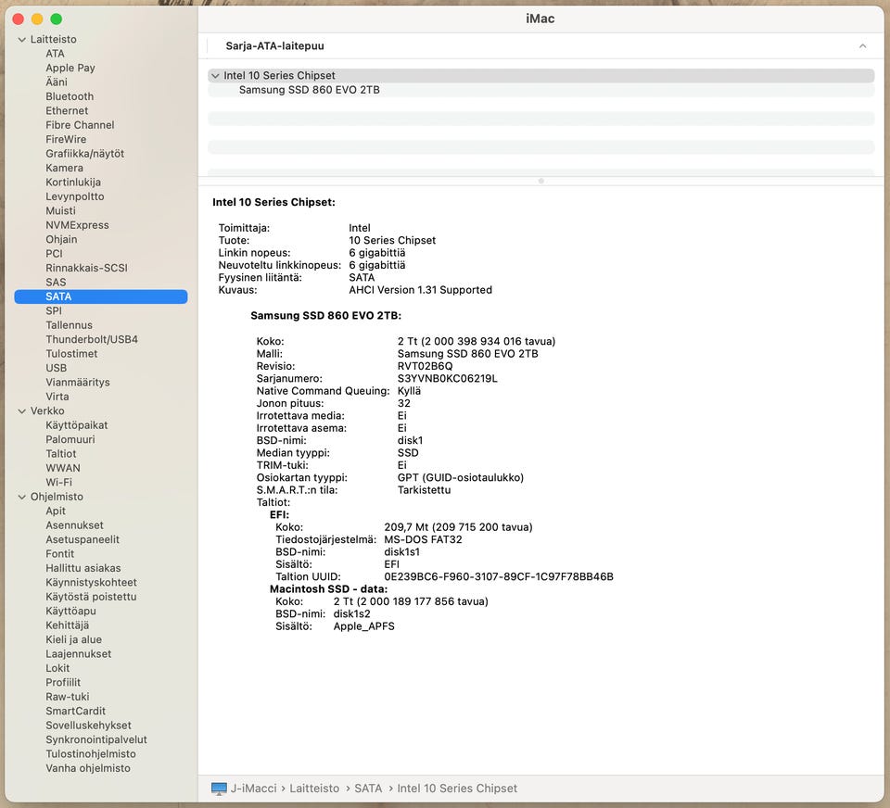Collapse the Laitteisto section in sidebar
Image resolution: width=890 pixels, height=808 pixels.
21,40
